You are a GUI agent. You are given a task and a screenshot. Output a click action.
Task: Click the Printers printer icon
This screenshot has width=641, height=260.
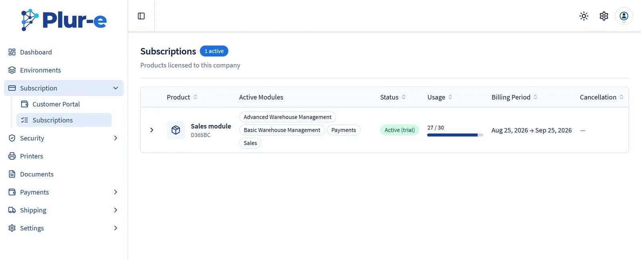12,156
